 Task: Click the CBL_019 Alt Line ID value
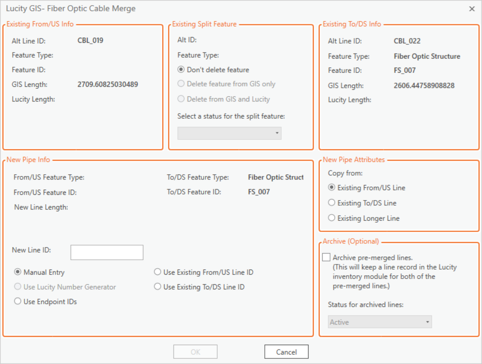90,40
